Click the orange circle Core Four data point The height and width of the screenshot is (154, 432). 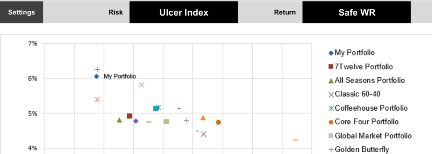point(218,122)
